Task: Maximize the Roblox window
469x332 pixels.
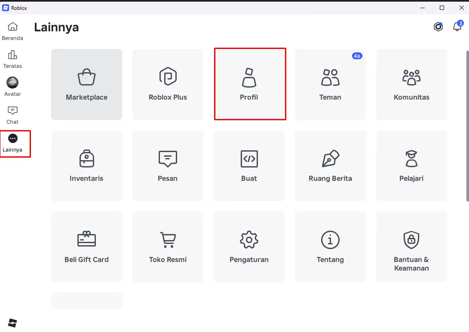Action: pyautogui.click(x=442, y=8)
